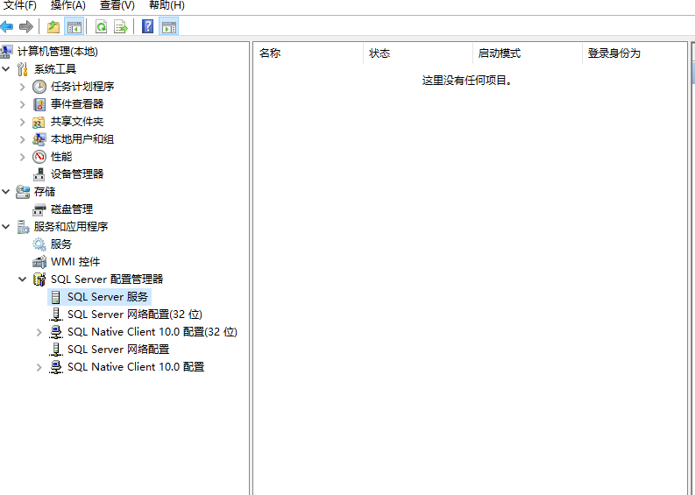Open the 操作(A) menu
Image resolution: width=695 pixels, height=495 pixels.
click(67, 5)
